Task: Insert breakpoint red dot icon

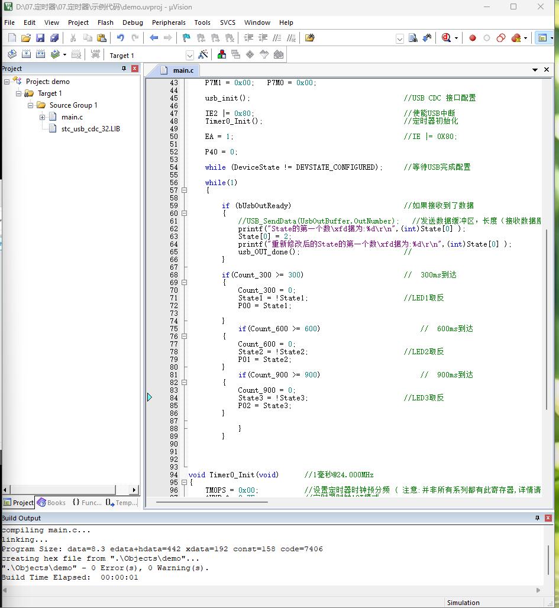Action: (x=472, y=38)
